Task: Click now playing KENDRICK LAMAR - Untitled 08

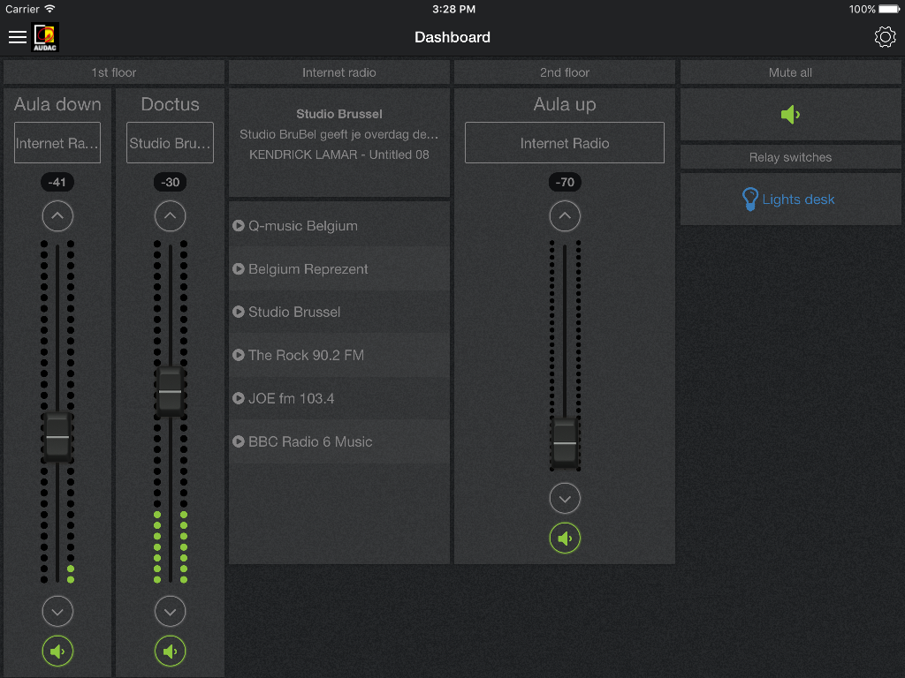Action: pos(339,154)
